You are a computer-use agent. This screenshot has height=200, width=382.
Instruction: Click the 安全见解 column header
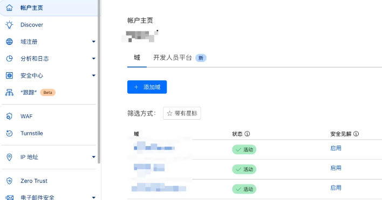click(341, 134)
